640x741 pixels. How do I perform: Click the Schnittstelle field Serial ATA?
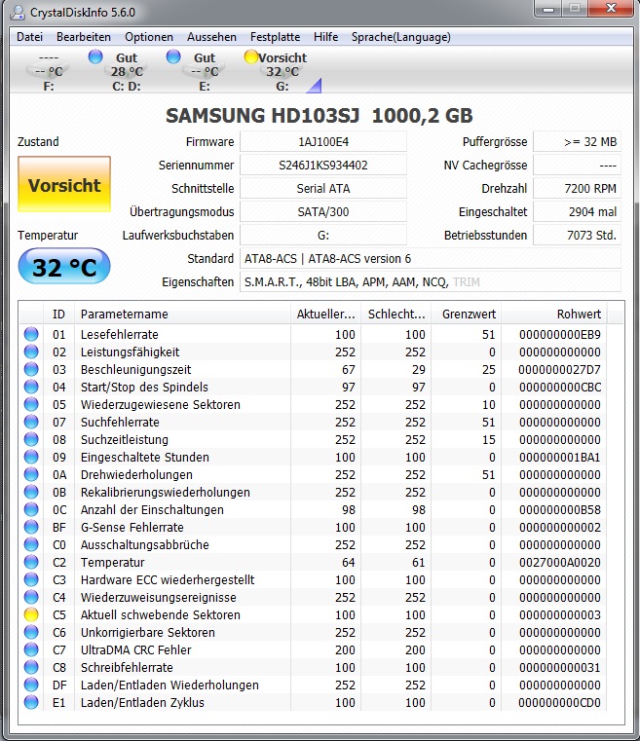pos(323,189)
